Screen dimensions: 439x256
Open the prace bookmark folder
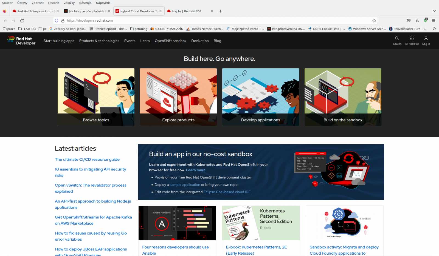pyautogui.click(x=9, y=29)
